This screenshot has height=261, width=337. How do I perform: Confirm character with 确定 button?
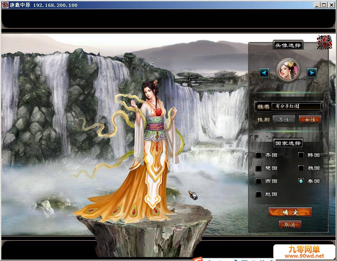[x=290, y=212]
